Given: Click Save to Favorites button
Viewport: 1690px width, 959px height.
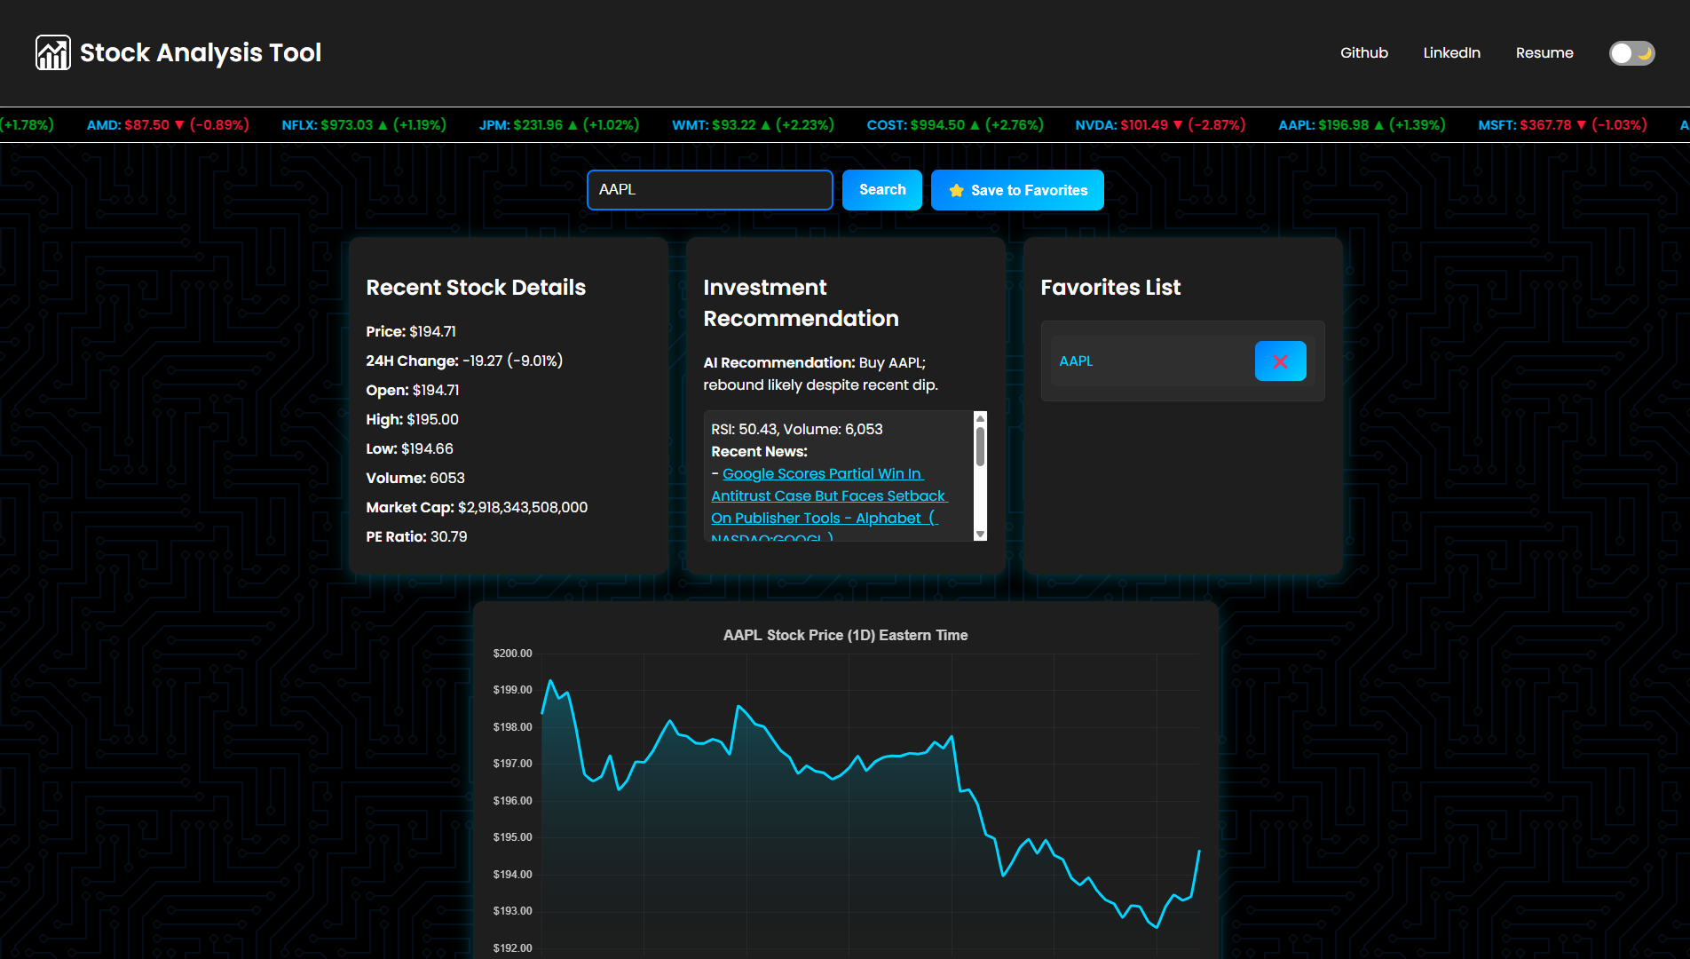Looking at the screenshot, I should (x=1017, y=190).
